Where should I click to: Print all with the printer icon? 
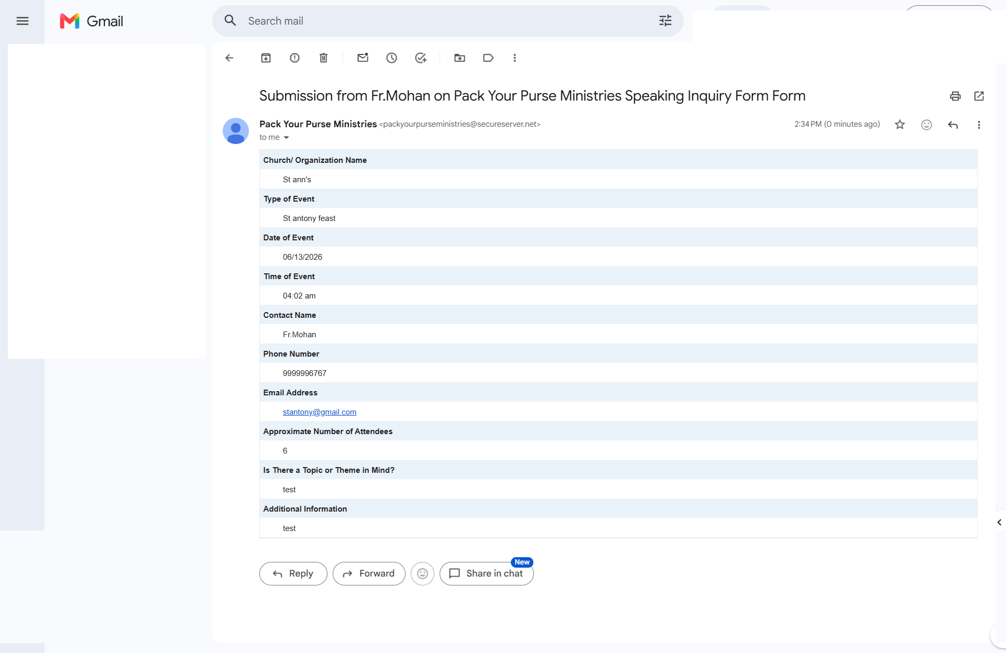tap(955, 96)
